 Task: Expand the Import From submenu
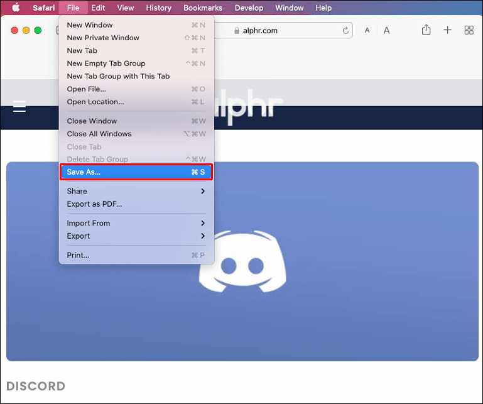coord(136,223)
